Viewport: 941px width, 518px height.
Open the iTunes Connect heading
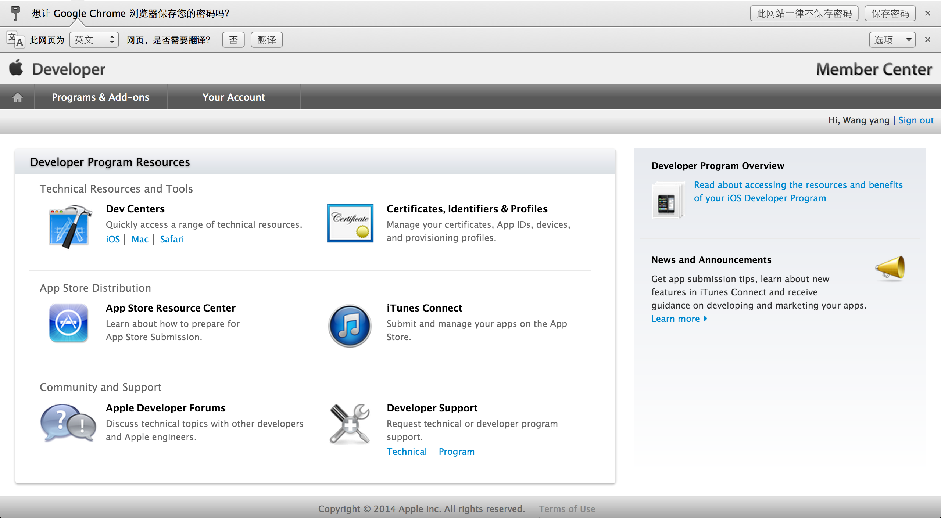[425, 308]
